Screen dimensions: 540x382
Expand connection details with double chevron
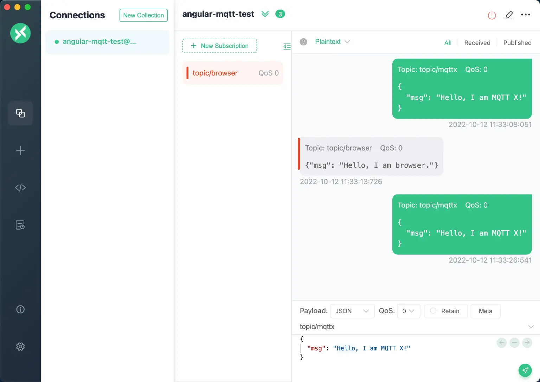click(265, 14)
